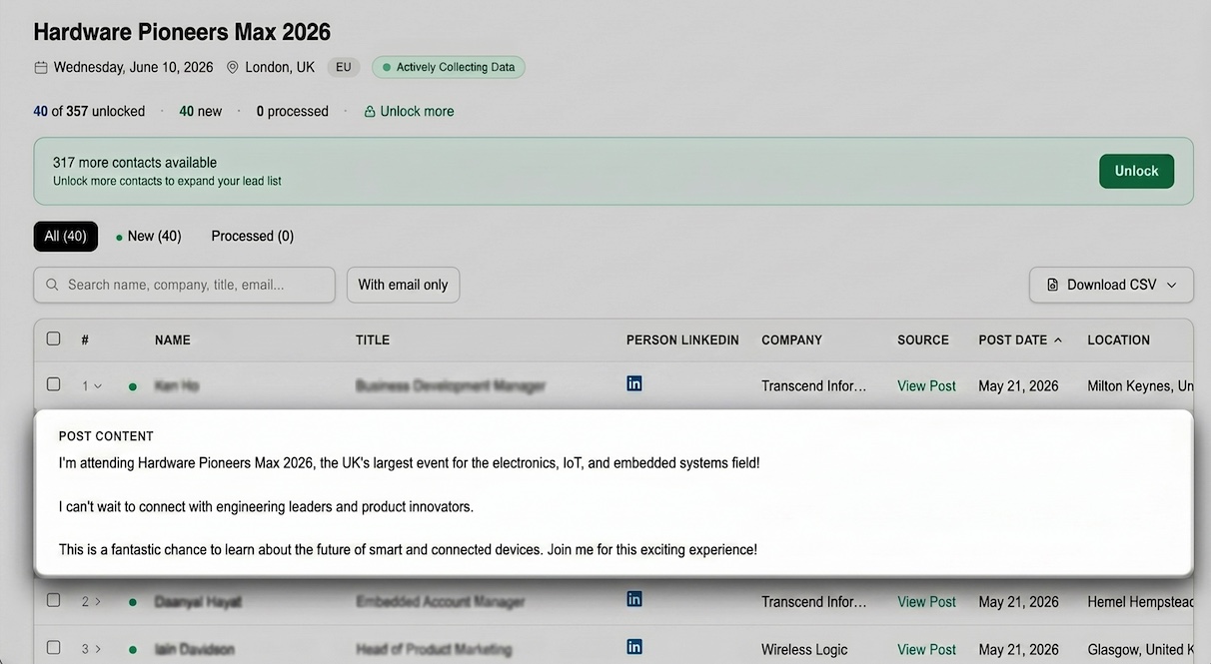1211x664 pixels.
Task: Click the Wireless Logic company cell
Action: [804, 649]
